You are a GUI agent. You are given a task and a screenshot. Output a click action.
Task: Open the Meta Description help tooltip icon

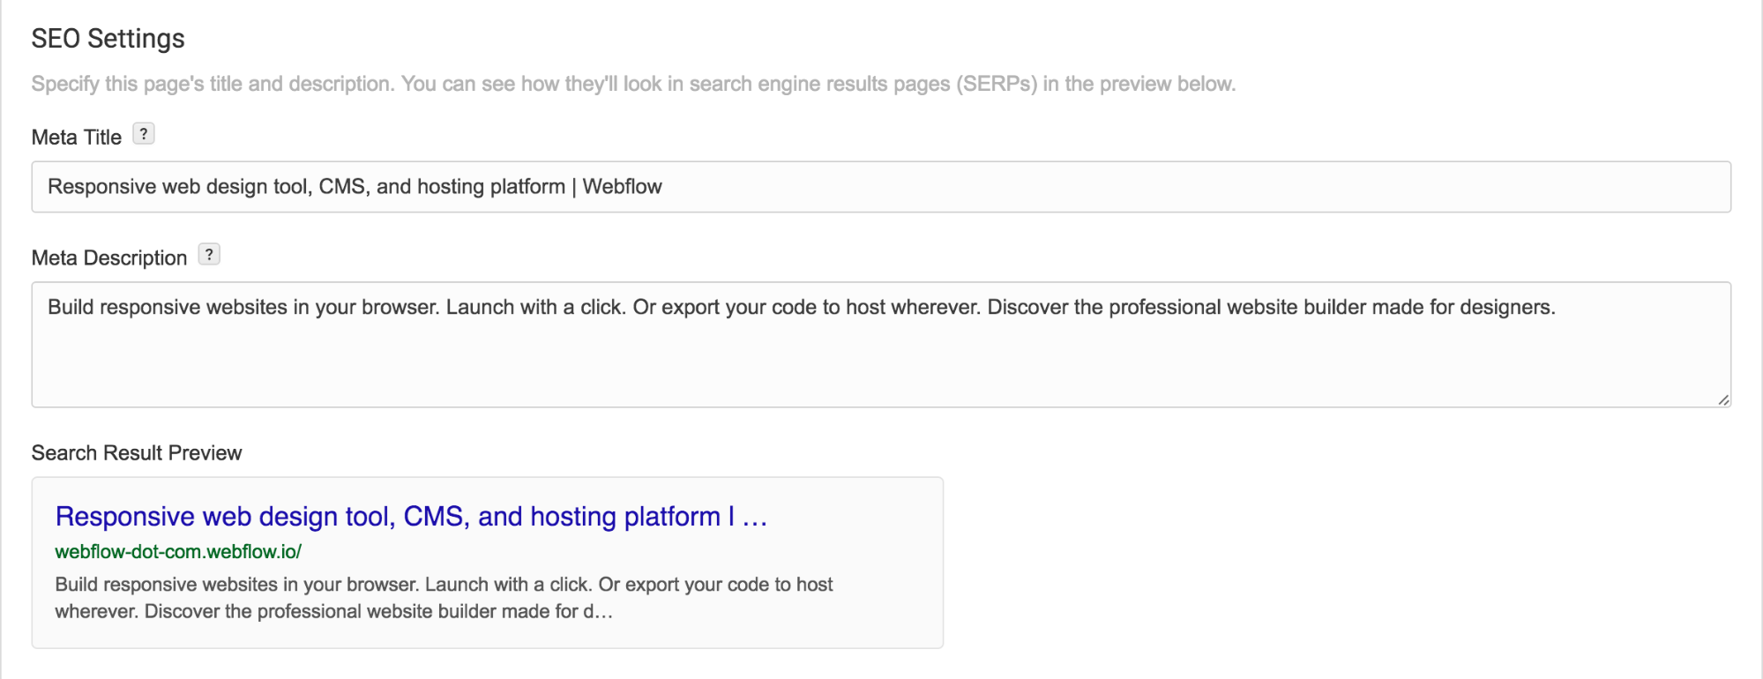click(x=209, y=255)
